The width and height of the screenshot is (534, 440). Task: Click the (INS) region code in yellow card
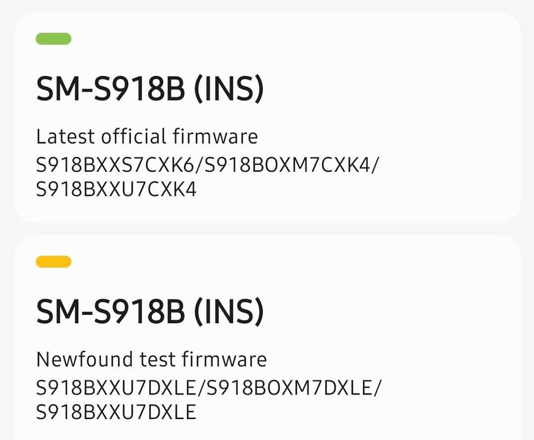[229, 313]
